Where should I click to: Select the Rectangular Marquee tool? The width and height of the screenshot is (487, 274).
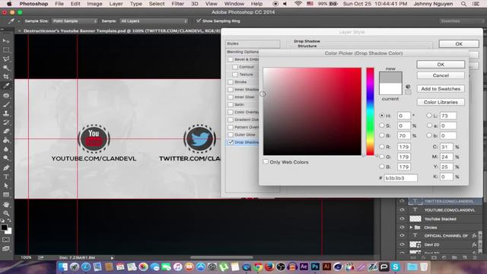[x=6, y=50]
